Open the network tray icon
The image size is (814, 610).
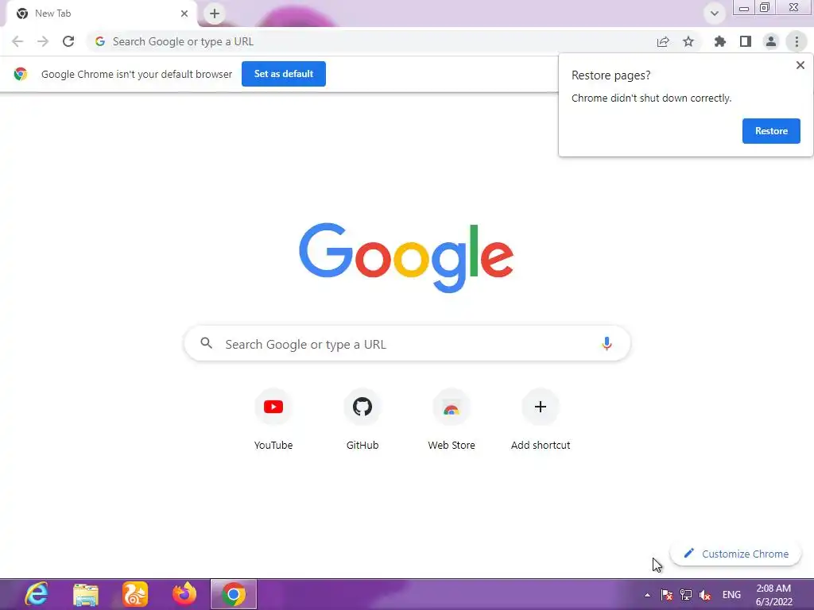click(686, 595)
